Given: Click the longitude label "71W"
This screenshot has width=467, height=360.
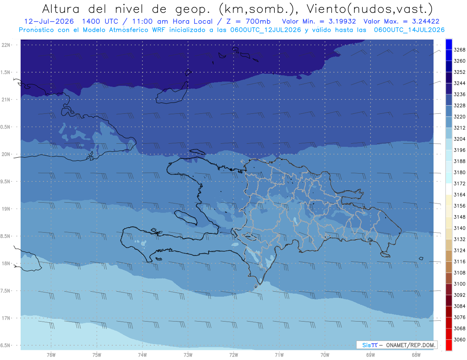Looking at the screenshot, I should [279, 355].
